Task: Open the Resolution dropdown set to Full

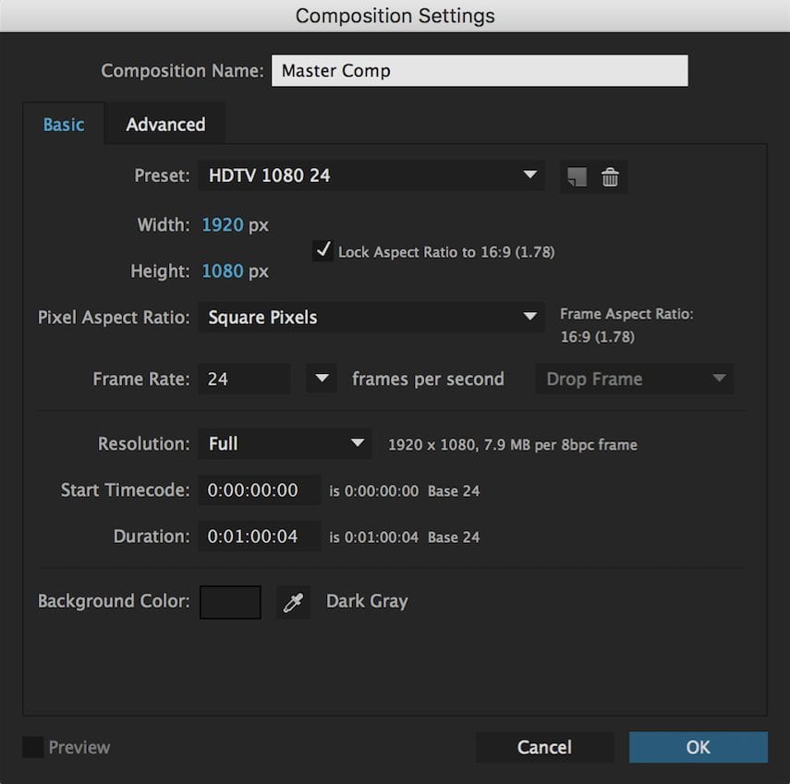Action: point(285,444)
